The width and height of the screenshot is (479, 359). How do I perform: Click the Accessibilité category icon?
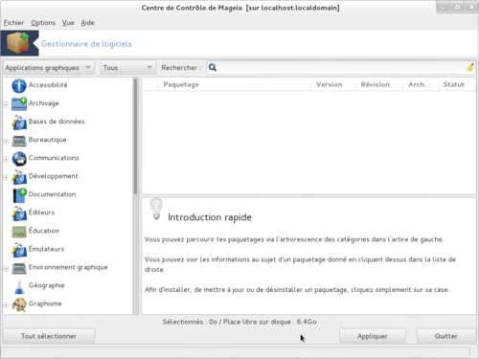point(19,85)
